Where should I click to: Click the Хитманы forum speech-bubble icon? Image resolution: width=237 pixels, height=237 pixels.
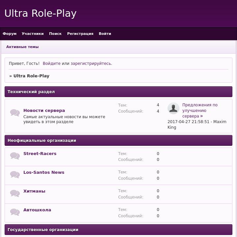[x=15, y=194]
